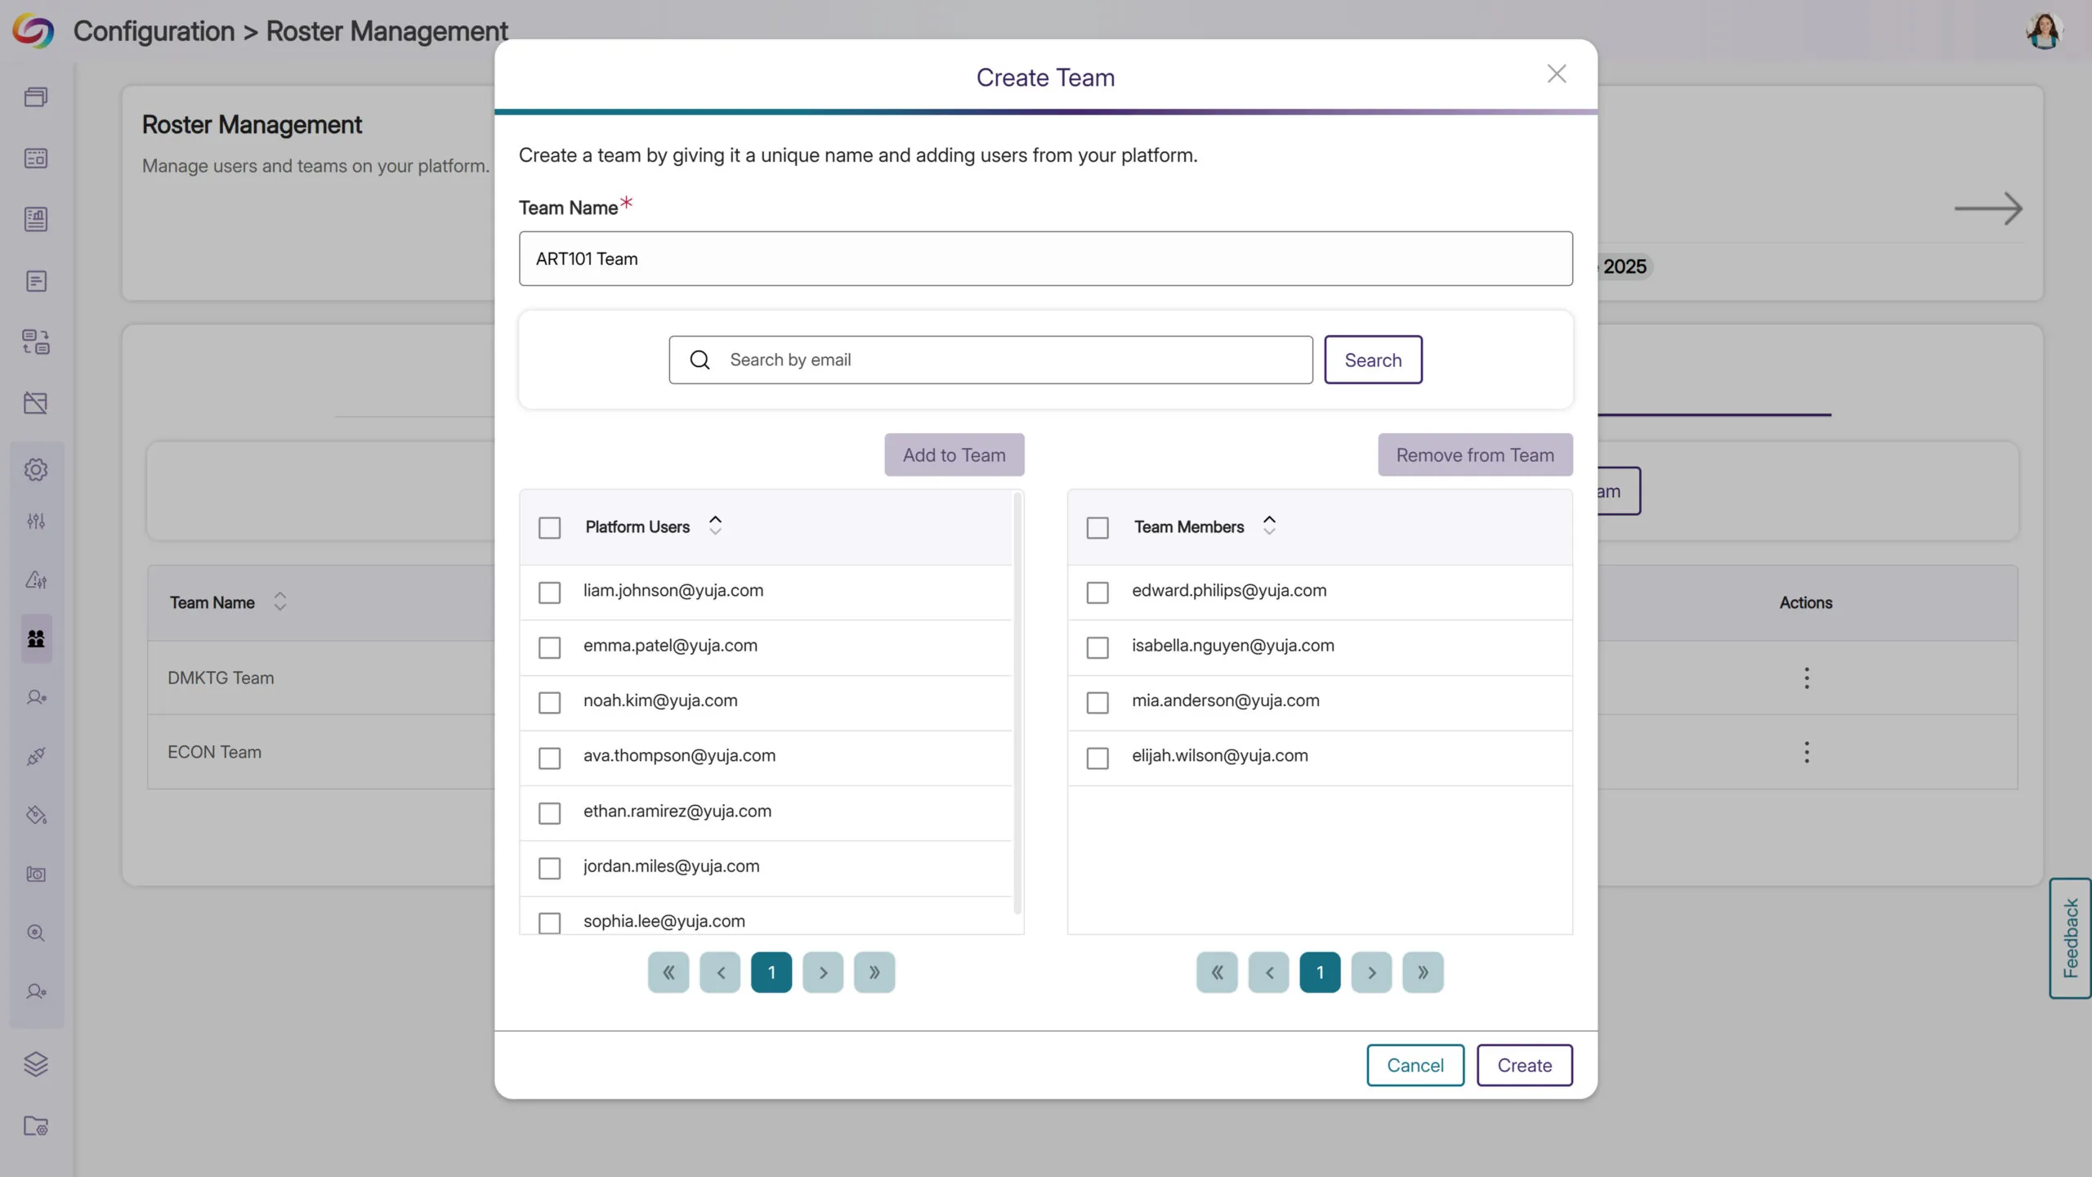Click the user profile avatar
This screenshot has height=1177, width=2092.
coord(2045,31)
